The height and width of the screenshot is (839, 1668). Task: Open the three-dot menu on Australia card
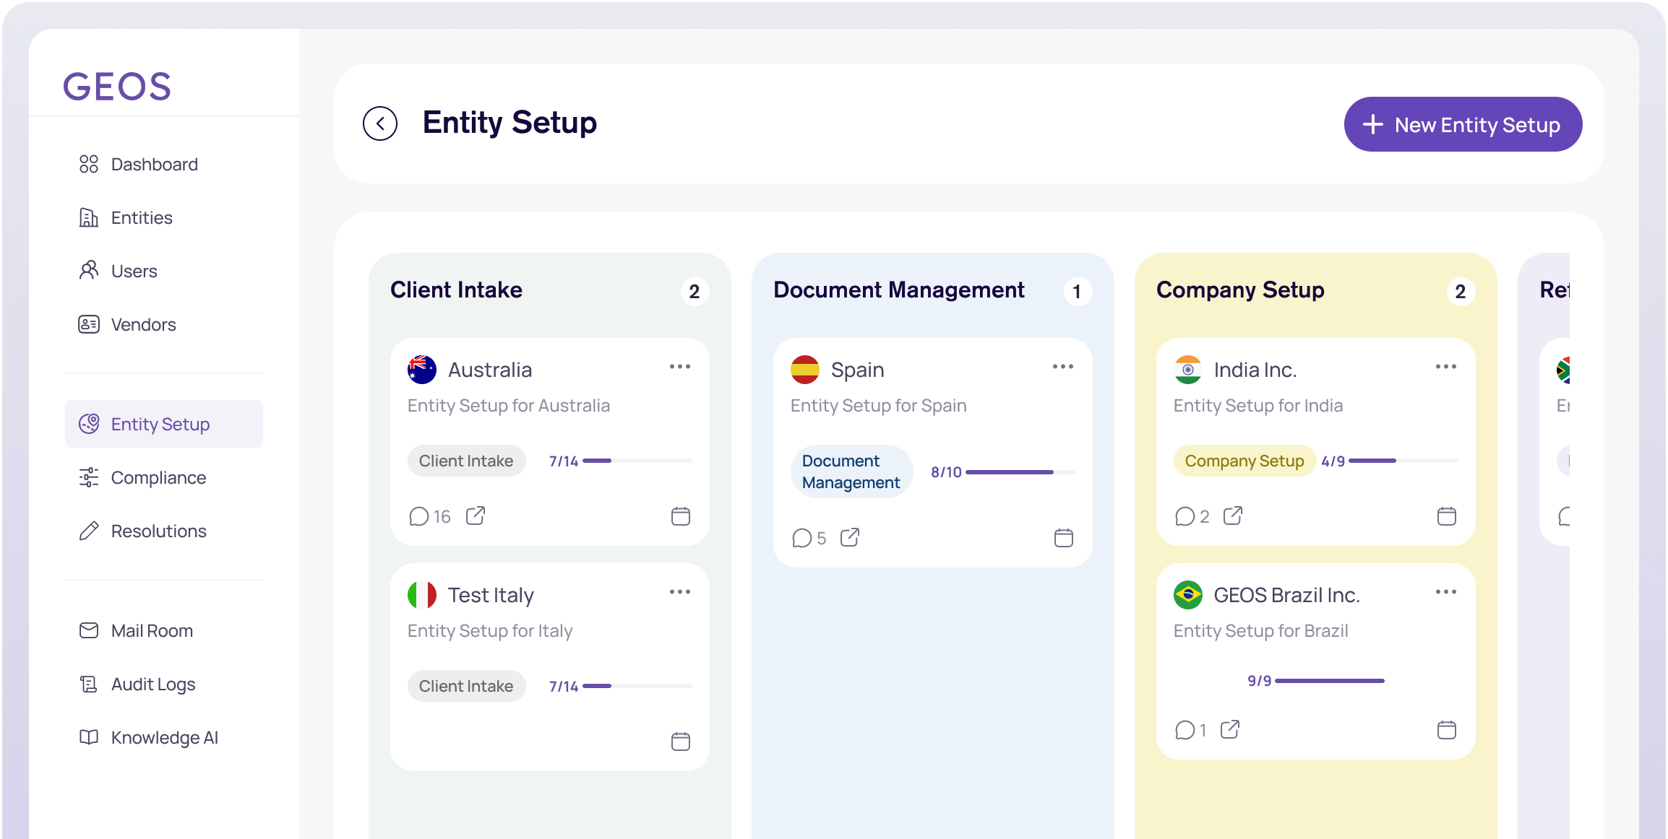(x=680, y=367)
